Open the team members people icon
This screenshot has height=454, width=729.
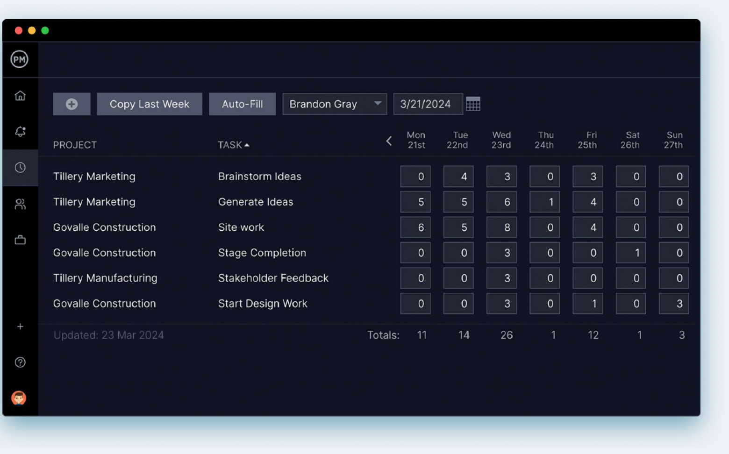point(20,204)
